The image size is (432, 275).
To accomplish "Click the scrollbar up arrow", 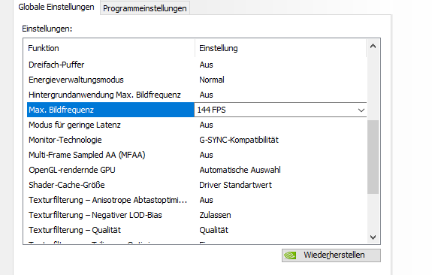I will pos(373,46).
